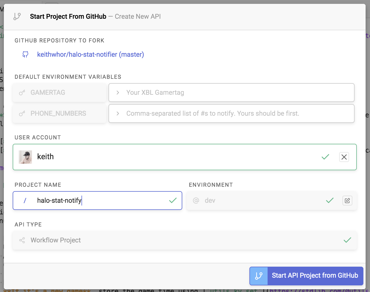Click the Start Project From GitHub title
The image size is (370, 292).
[68, 17]
